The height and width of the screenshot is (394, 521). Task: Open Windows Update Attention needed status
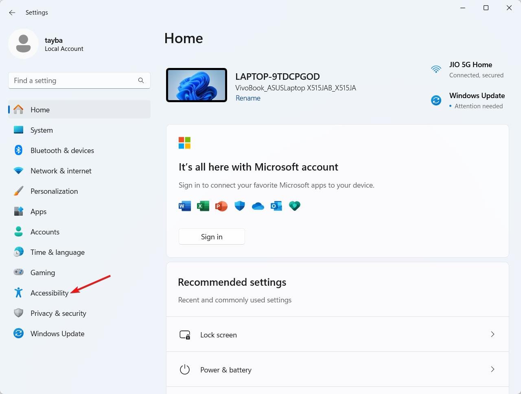click(x=468, y=101)
